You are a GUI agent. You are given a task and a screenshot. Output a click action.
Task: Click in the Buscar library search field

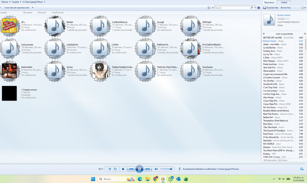coord(232,8)
